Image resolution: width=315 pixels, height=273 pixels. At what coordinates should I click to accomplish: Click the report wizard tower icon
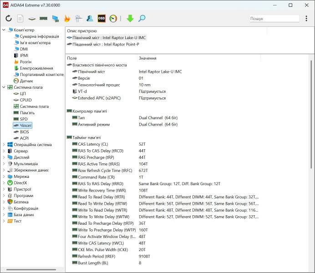(x=79, y=19)
